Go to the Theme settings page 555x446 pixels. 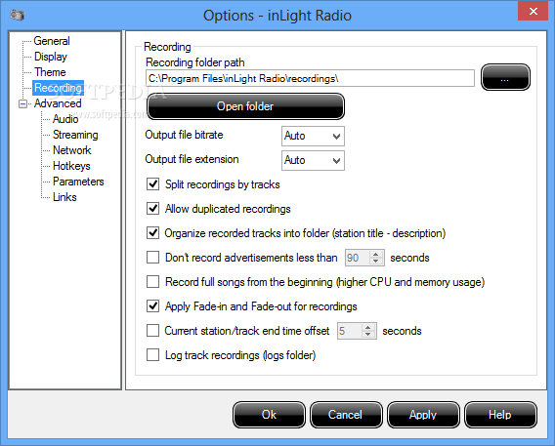tap(50, 72)
